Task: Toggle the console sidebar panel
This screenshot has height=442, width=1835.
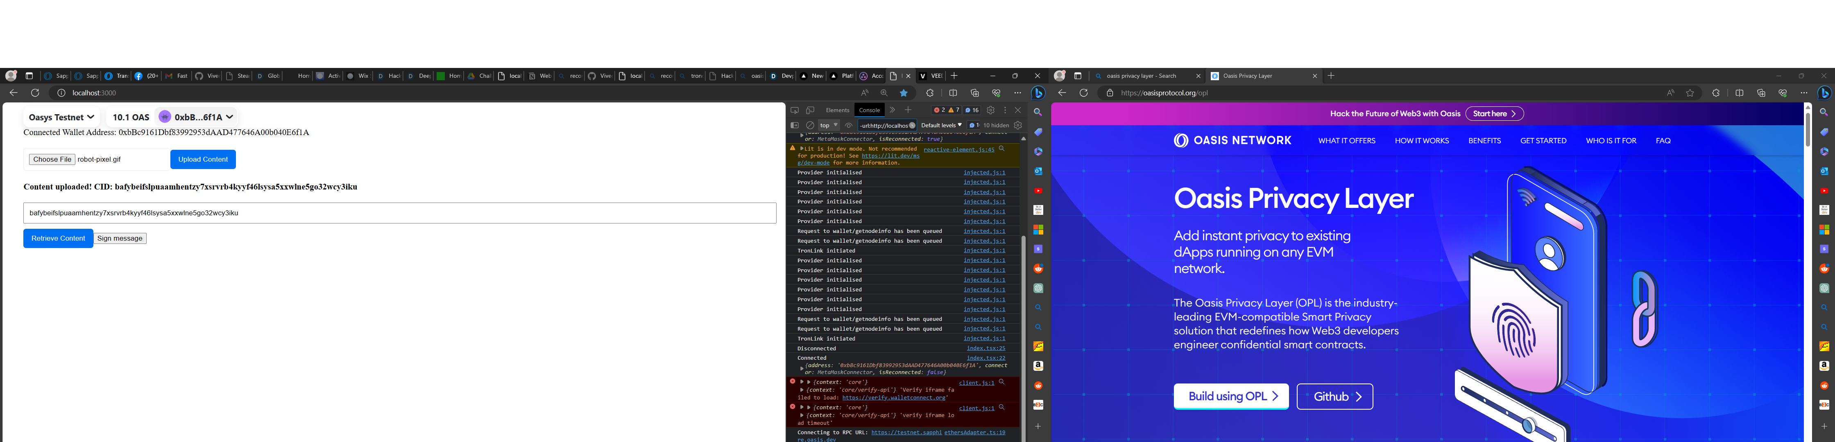Action: 794,125
